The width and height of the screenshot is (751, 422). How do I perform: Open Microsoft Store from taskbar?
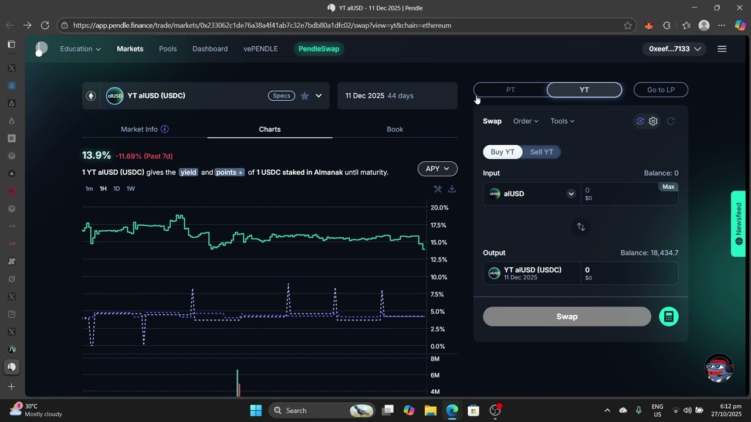(x=473, y=410)
